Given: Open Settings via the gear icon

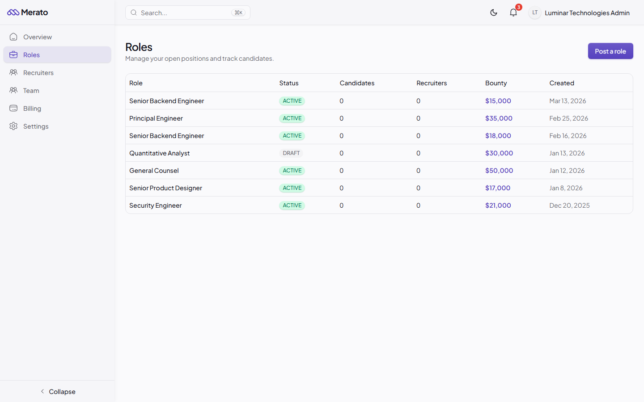Looking at the screenshot, I should click(13, 126).
